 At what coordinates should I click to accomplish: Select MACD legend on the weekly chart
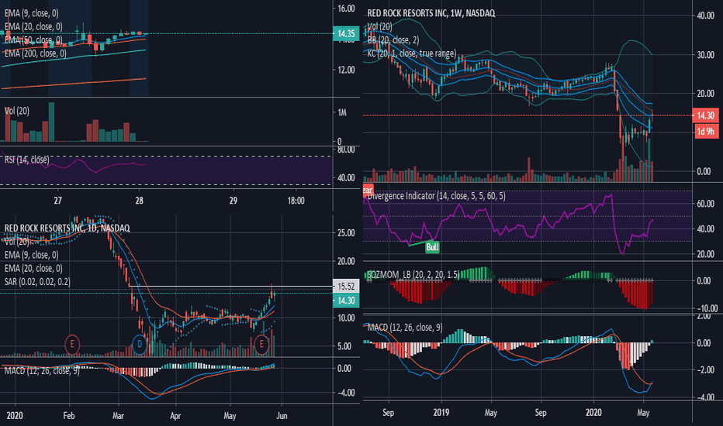pyautogui.click(x=405, y=328)
